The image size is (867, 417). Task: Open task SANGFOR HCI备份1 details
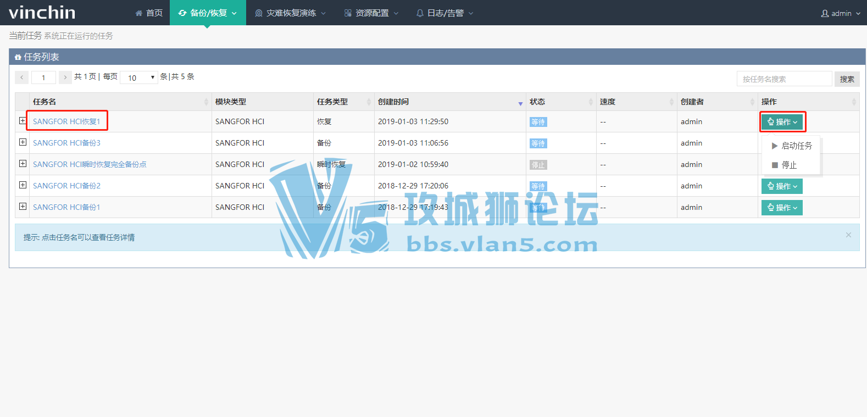click(x=66, y=207)
